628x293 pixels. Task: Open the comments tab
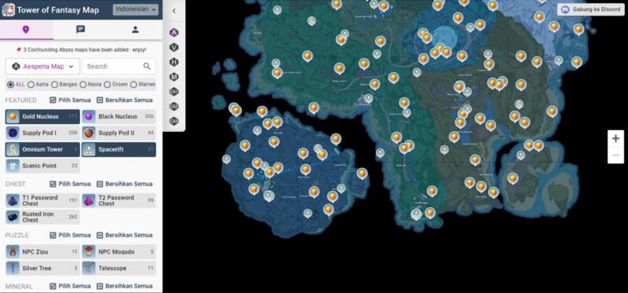81,30
